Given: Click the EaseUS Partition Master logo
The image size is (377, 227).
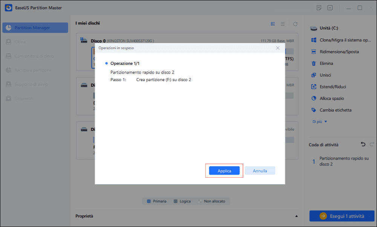Looking at the screenshot, I should pyautogui.click(x=9, y=8).
